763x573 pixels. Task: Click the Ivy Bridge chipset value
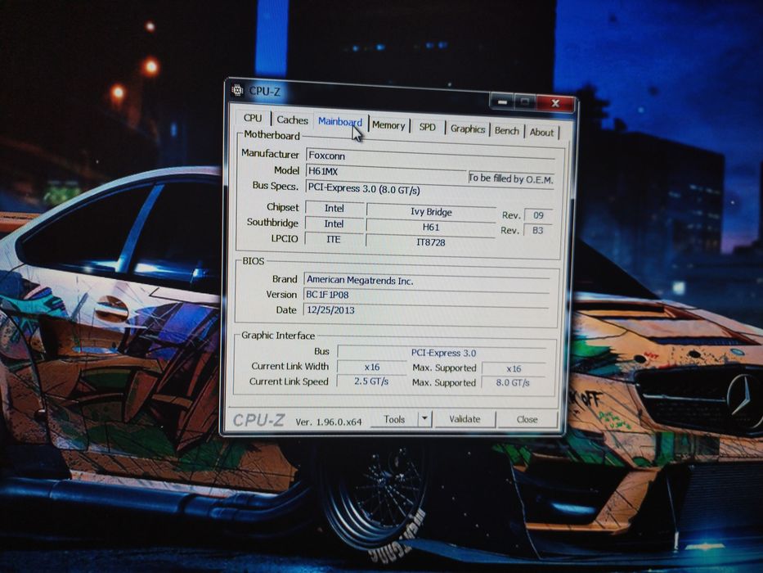(431, 212)
